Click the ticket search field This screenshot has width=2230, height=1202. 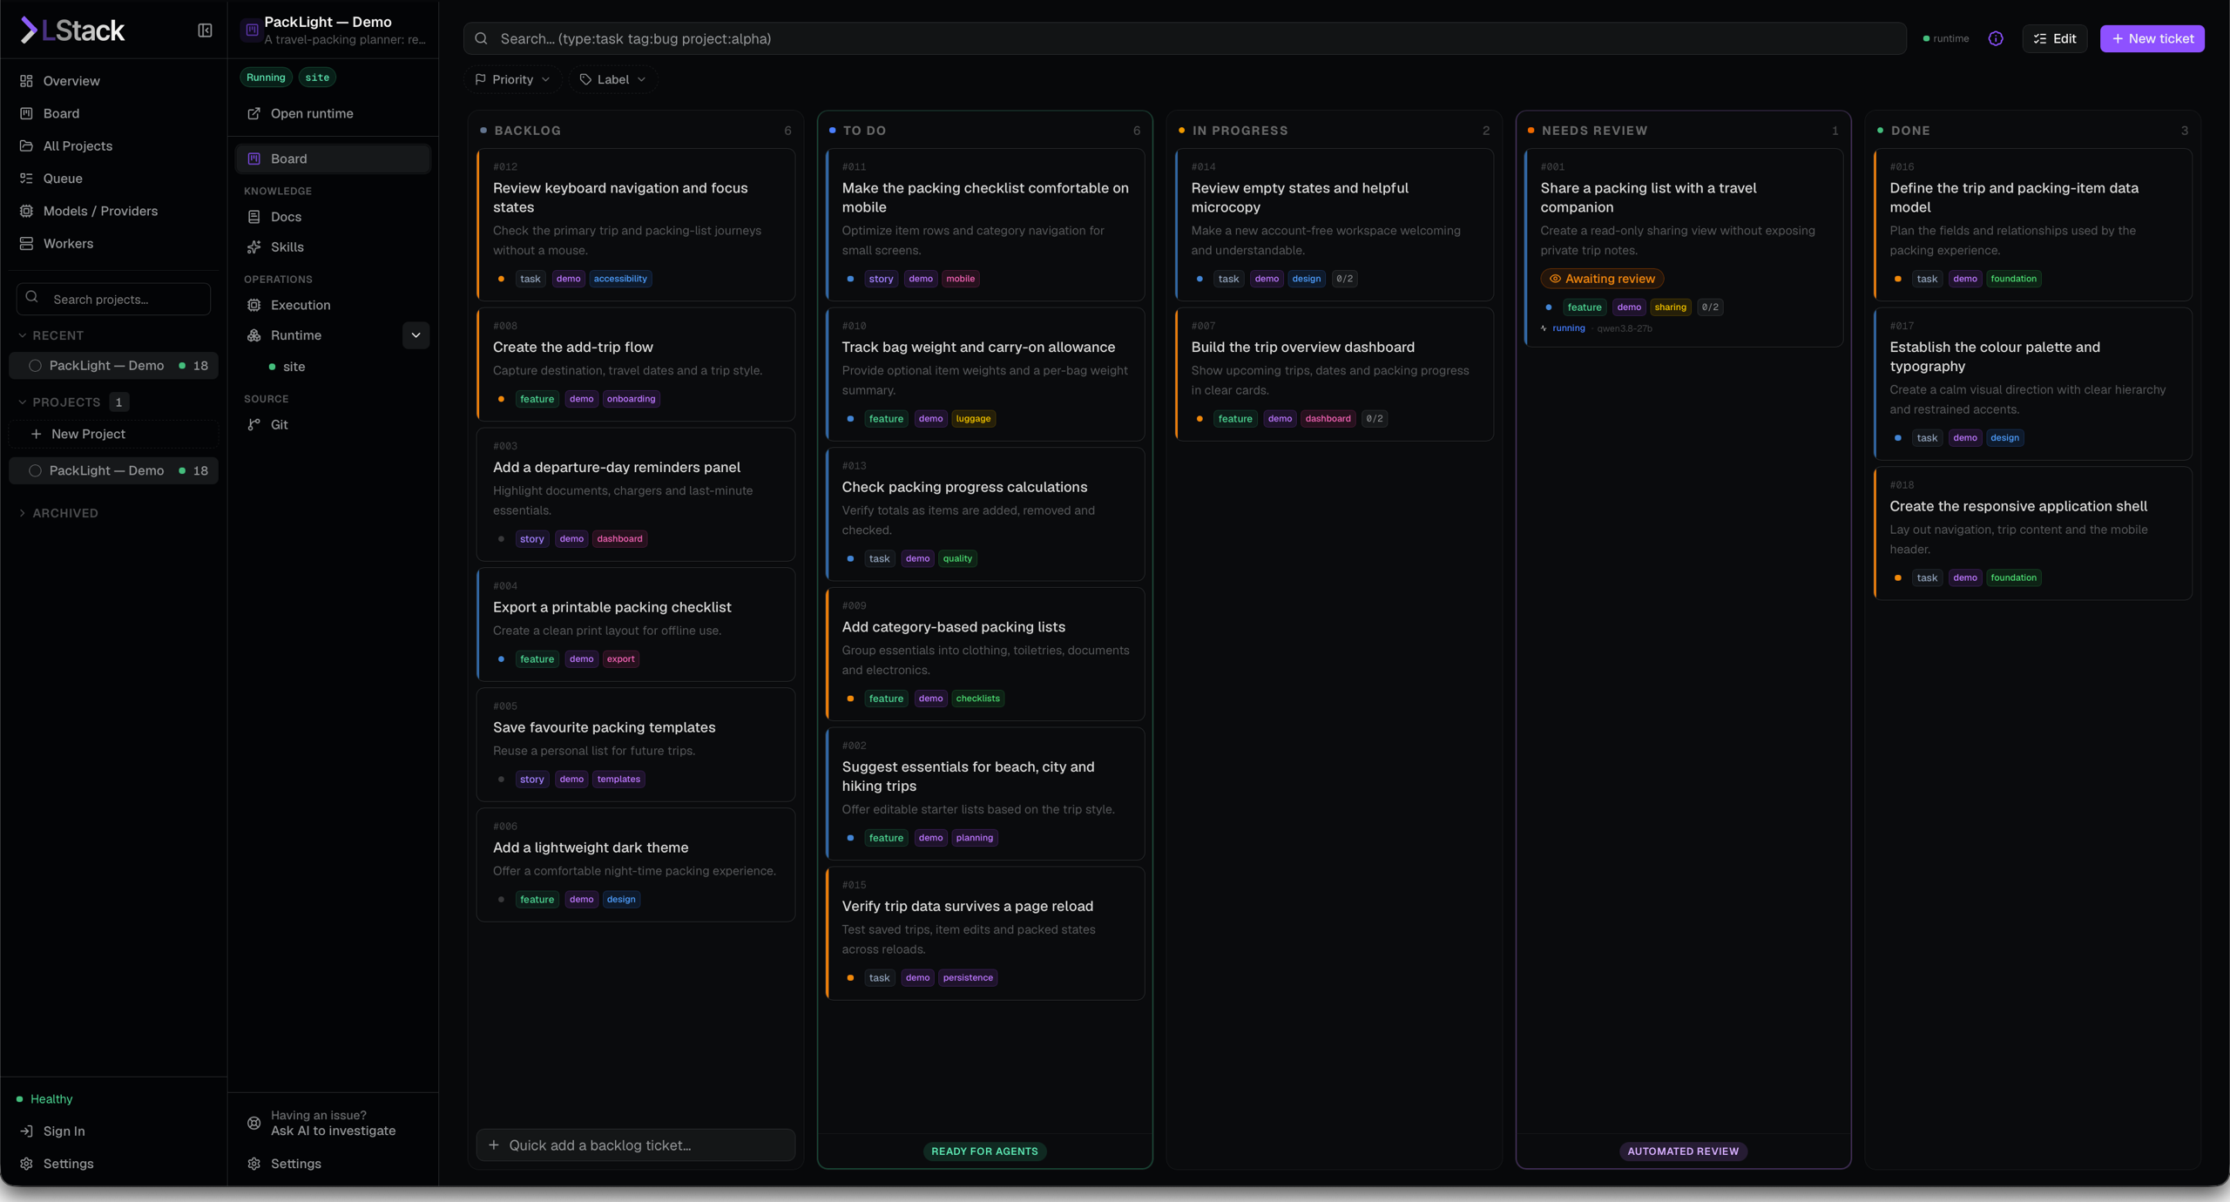(1185, 38)
